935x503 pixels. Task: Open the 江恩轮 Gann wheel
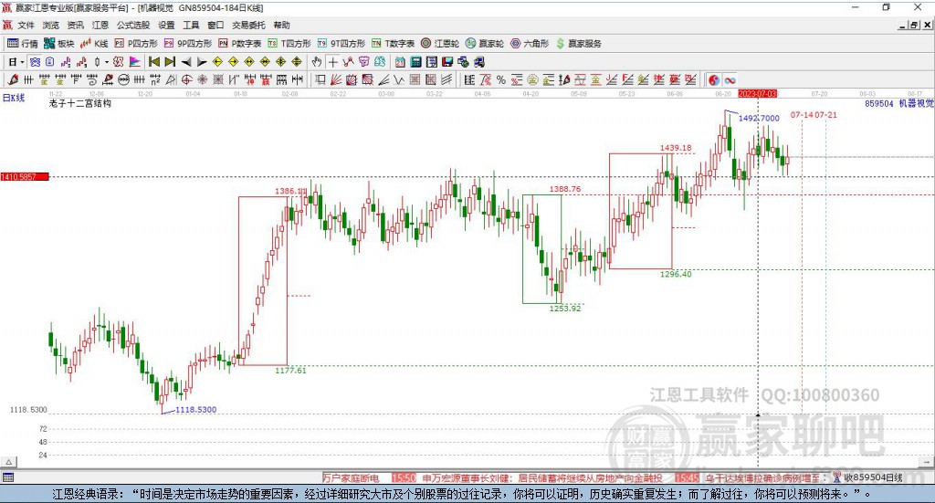[440, 44]
